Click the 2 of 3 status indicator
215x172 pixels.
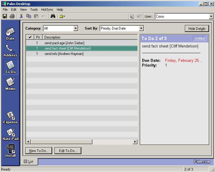189,169
